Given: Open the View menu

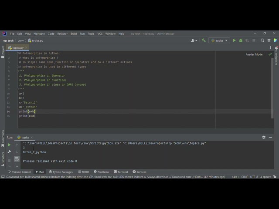Looking at the screenshot, I should click(28, 34).
